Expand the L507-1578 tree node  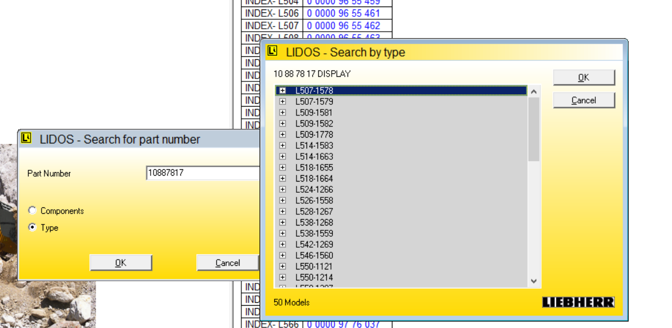coord(282,91)
